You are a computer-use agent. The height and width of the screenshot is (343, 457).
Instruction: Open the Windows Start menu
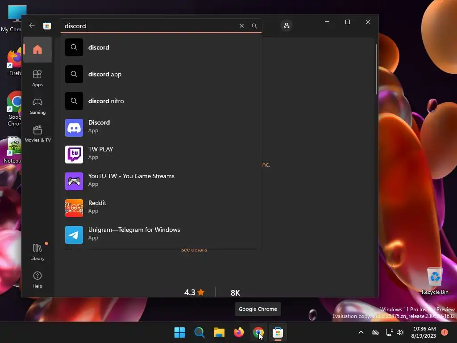coord(179,332)
